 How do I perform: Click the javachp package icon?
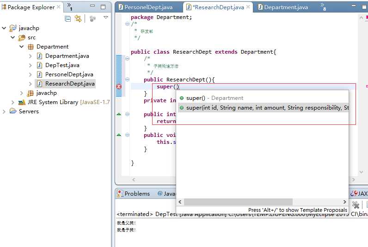(x=31, y=93)
